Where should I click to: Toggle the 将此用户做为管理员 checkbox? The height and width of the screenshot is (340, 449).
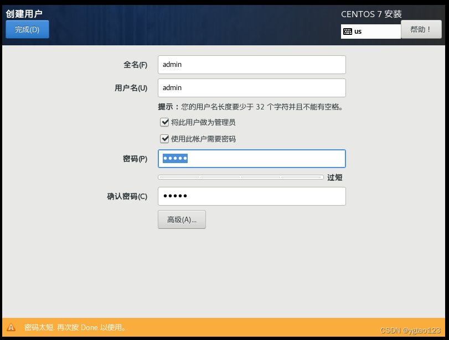point(164,122)
